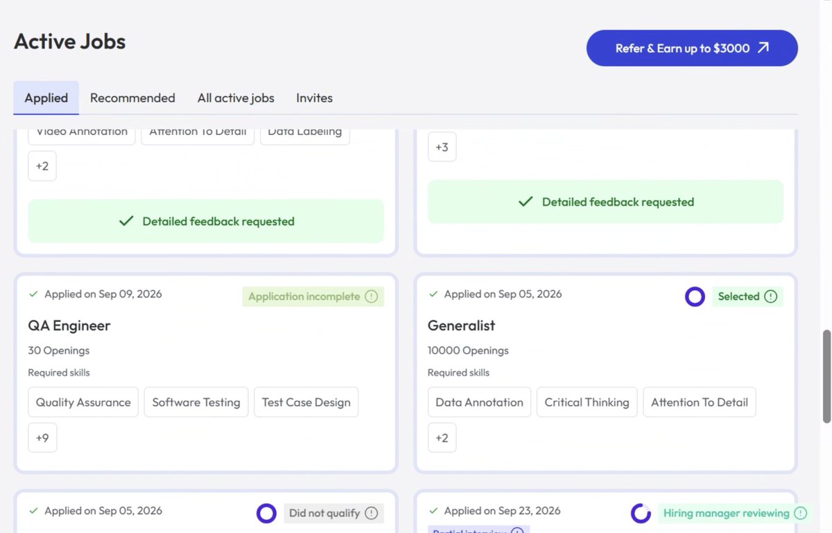Click the check icon beside Applied on Sep 23, 2026
The width and height of the screenshot is (832, 533).
tap(433, 511)
